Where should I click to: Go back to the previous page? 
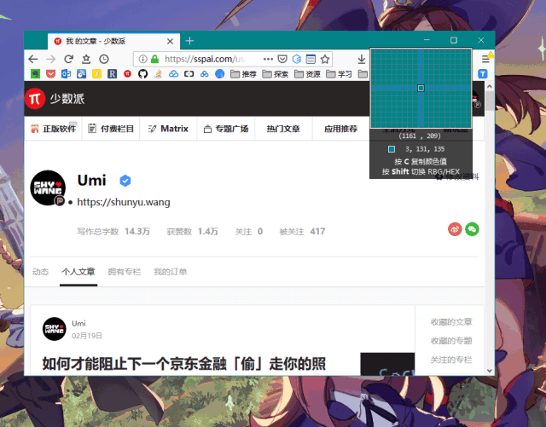[x=33, y=59]
